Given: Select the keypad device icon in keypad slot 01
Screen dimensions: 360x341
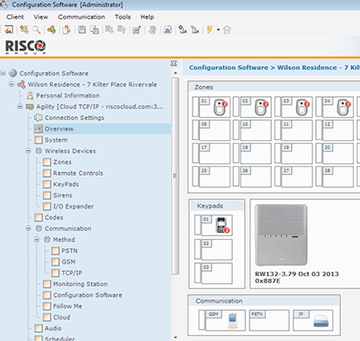Looking at the screenshot, I should (x=223, y=225).
